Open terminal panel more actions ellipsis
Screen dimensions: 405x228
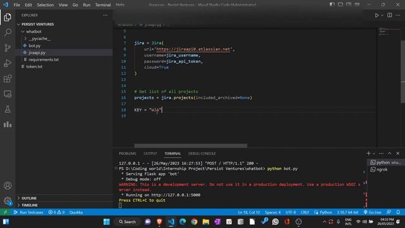tap(381, 153)
